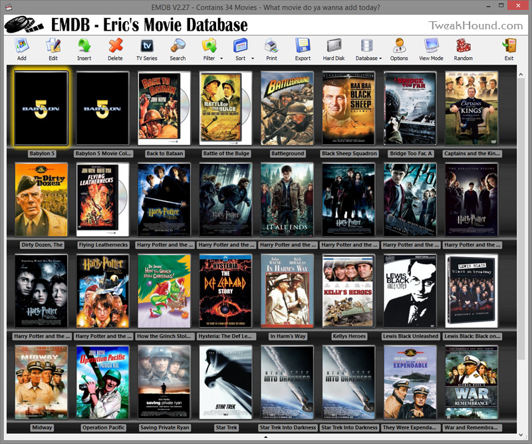This screenshot has width=532, height=444.
Task: Click the vertical scrollbar thumb
Action: [521, 218]
